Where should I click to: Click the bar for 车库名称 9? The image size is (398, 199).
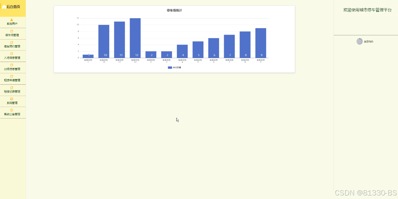coord(261,43)
